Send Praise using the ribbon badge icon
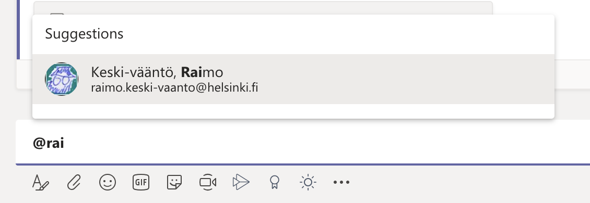The width and height of the screenshot is (590, 203). coord(274,182)
